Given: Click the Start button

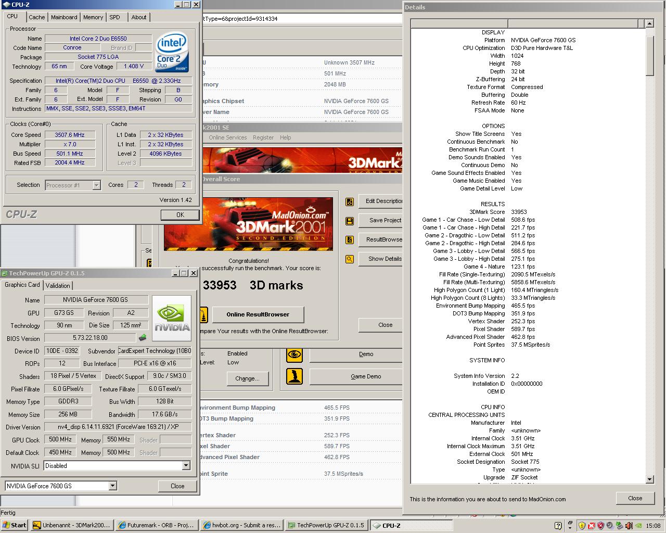Looking at the screenshot, I should click(x=15, y=525).
